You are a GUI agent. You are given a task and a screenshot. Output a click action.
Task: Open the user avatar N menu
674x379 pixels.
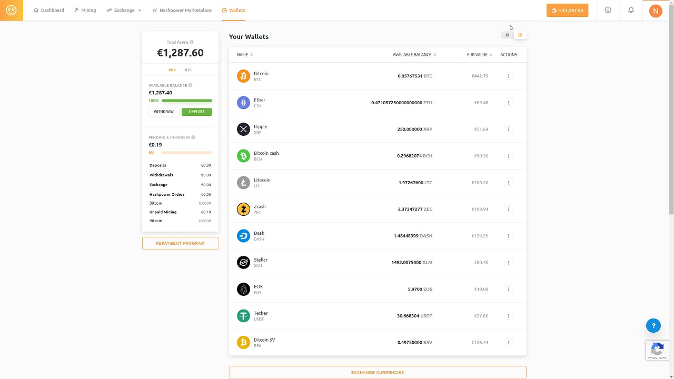pyautogui.click(x=656, y=11)
